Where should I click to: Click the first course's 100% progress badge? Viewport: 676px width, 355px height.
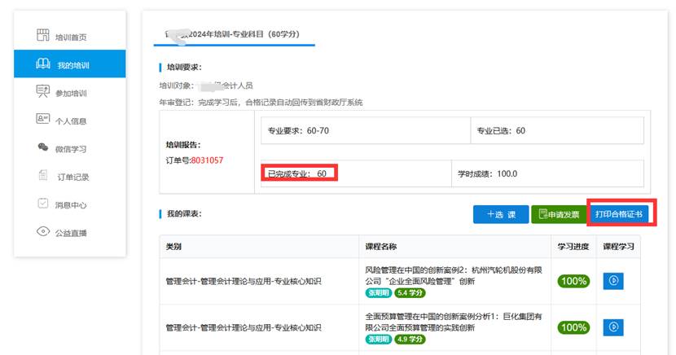click(573, 281)
